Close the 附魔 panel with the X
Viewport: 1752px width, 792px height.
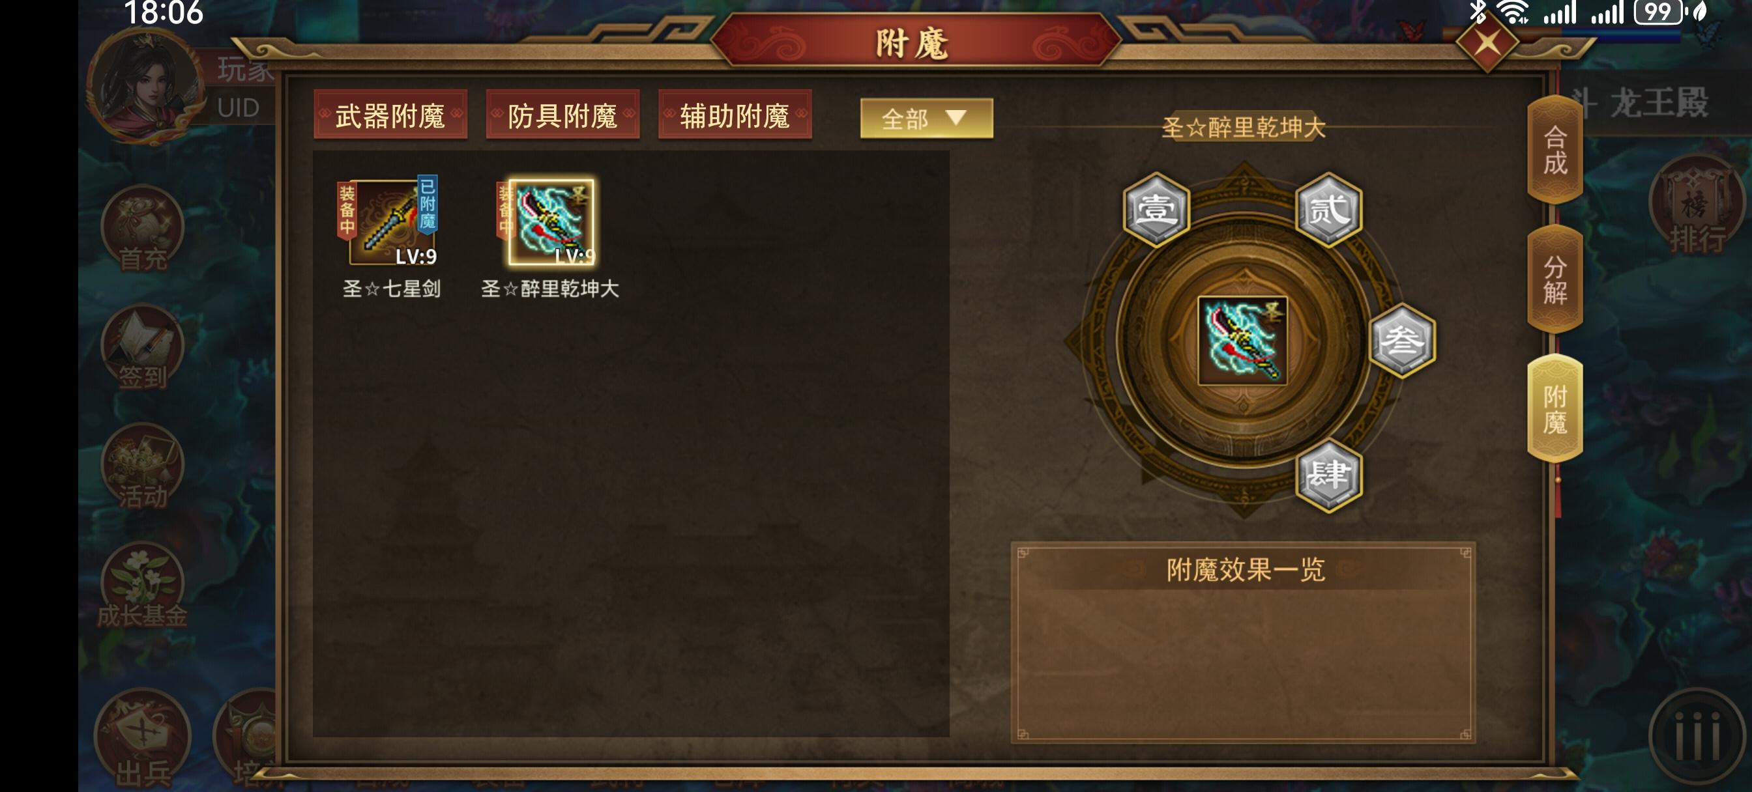click(x=1487, y=43)
